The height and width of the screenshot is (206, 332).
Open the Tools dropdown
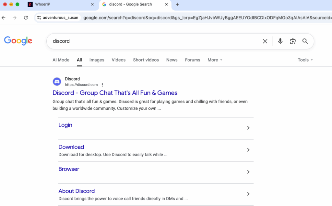(x=305, y=60)
